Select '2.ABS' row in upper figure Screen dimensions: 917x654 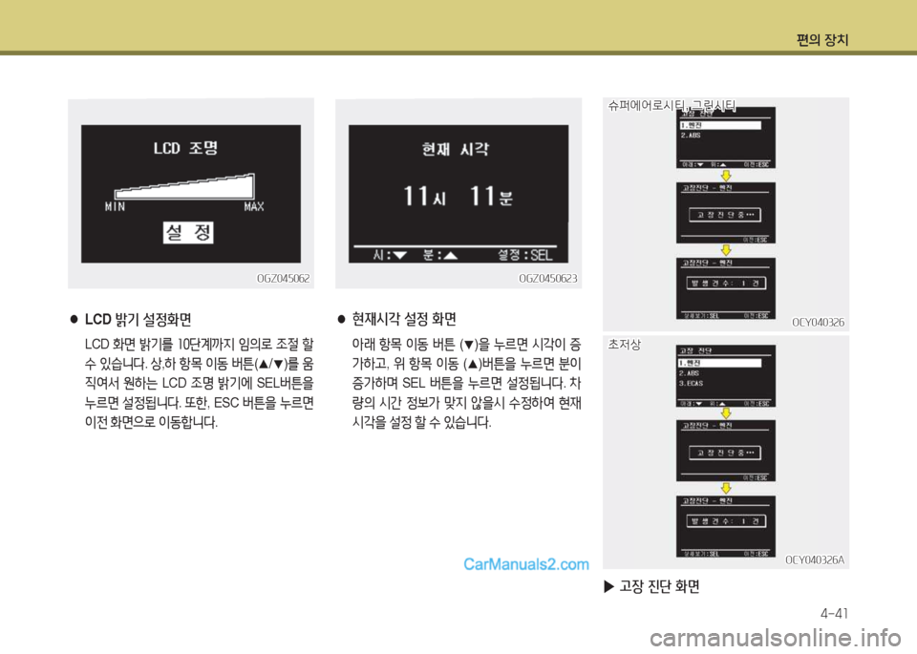click(x=691, y=135)
